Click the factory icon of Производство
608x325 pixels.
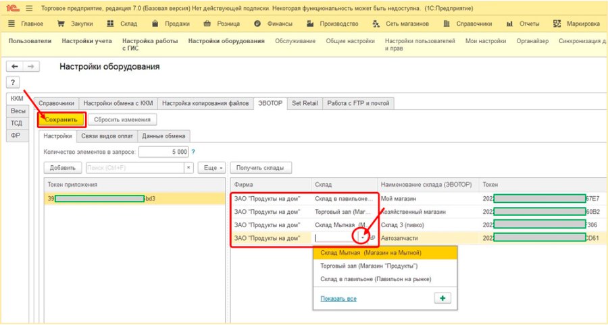click(310, 24)
